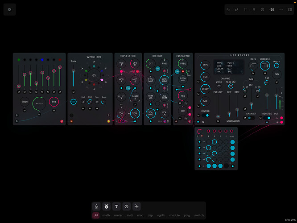Viewport: 297px width, 223px height.
Task: Expand the right sidebar panel
Action: 290,9
